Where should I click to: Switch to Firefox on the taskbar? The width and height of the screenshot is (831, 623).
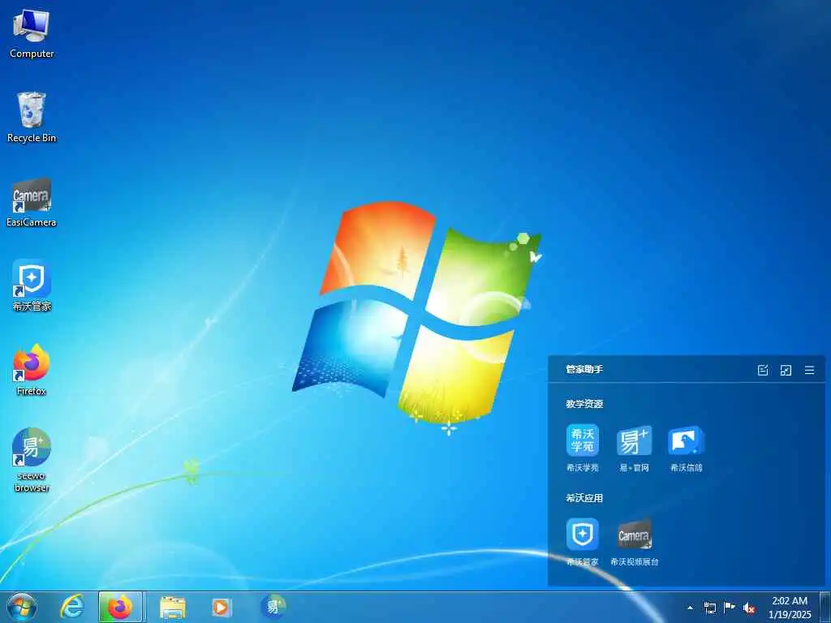coord(120,607)
